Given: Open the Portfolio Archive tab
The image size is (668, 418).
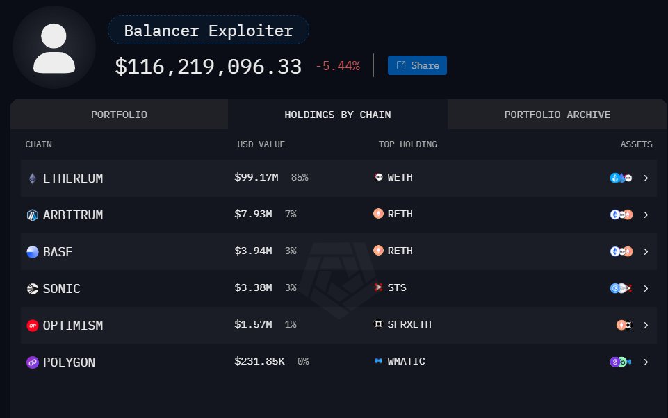Looking at the screenshot, I should (557, 115).
